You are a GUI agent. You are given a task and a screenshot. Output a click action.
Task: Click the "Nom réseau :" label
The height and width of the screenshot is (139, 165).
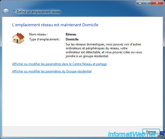[38, 34]
